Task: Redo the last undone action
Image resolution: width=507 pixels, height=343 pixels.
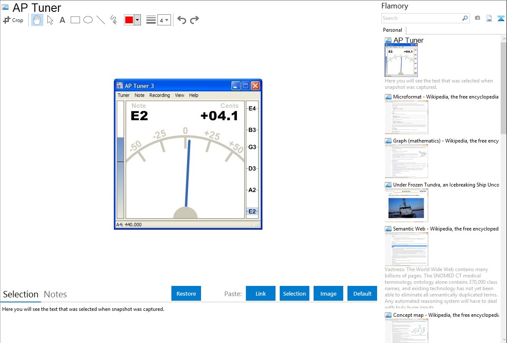Action: point(194,20)
